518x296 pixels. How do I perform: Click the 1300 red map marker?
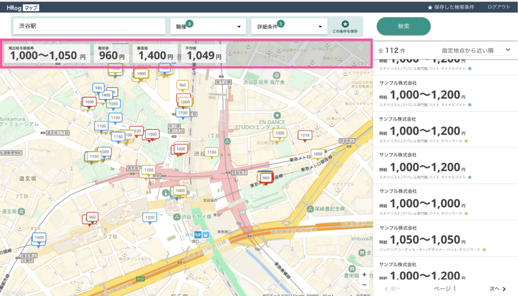click(x=152, y=135)
